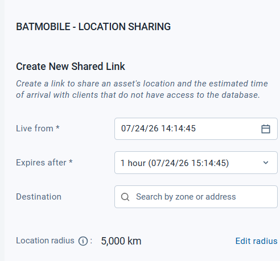The height and width of the screenshot is (261, 280).
Task: Click the Live from label
Action: 35,129
